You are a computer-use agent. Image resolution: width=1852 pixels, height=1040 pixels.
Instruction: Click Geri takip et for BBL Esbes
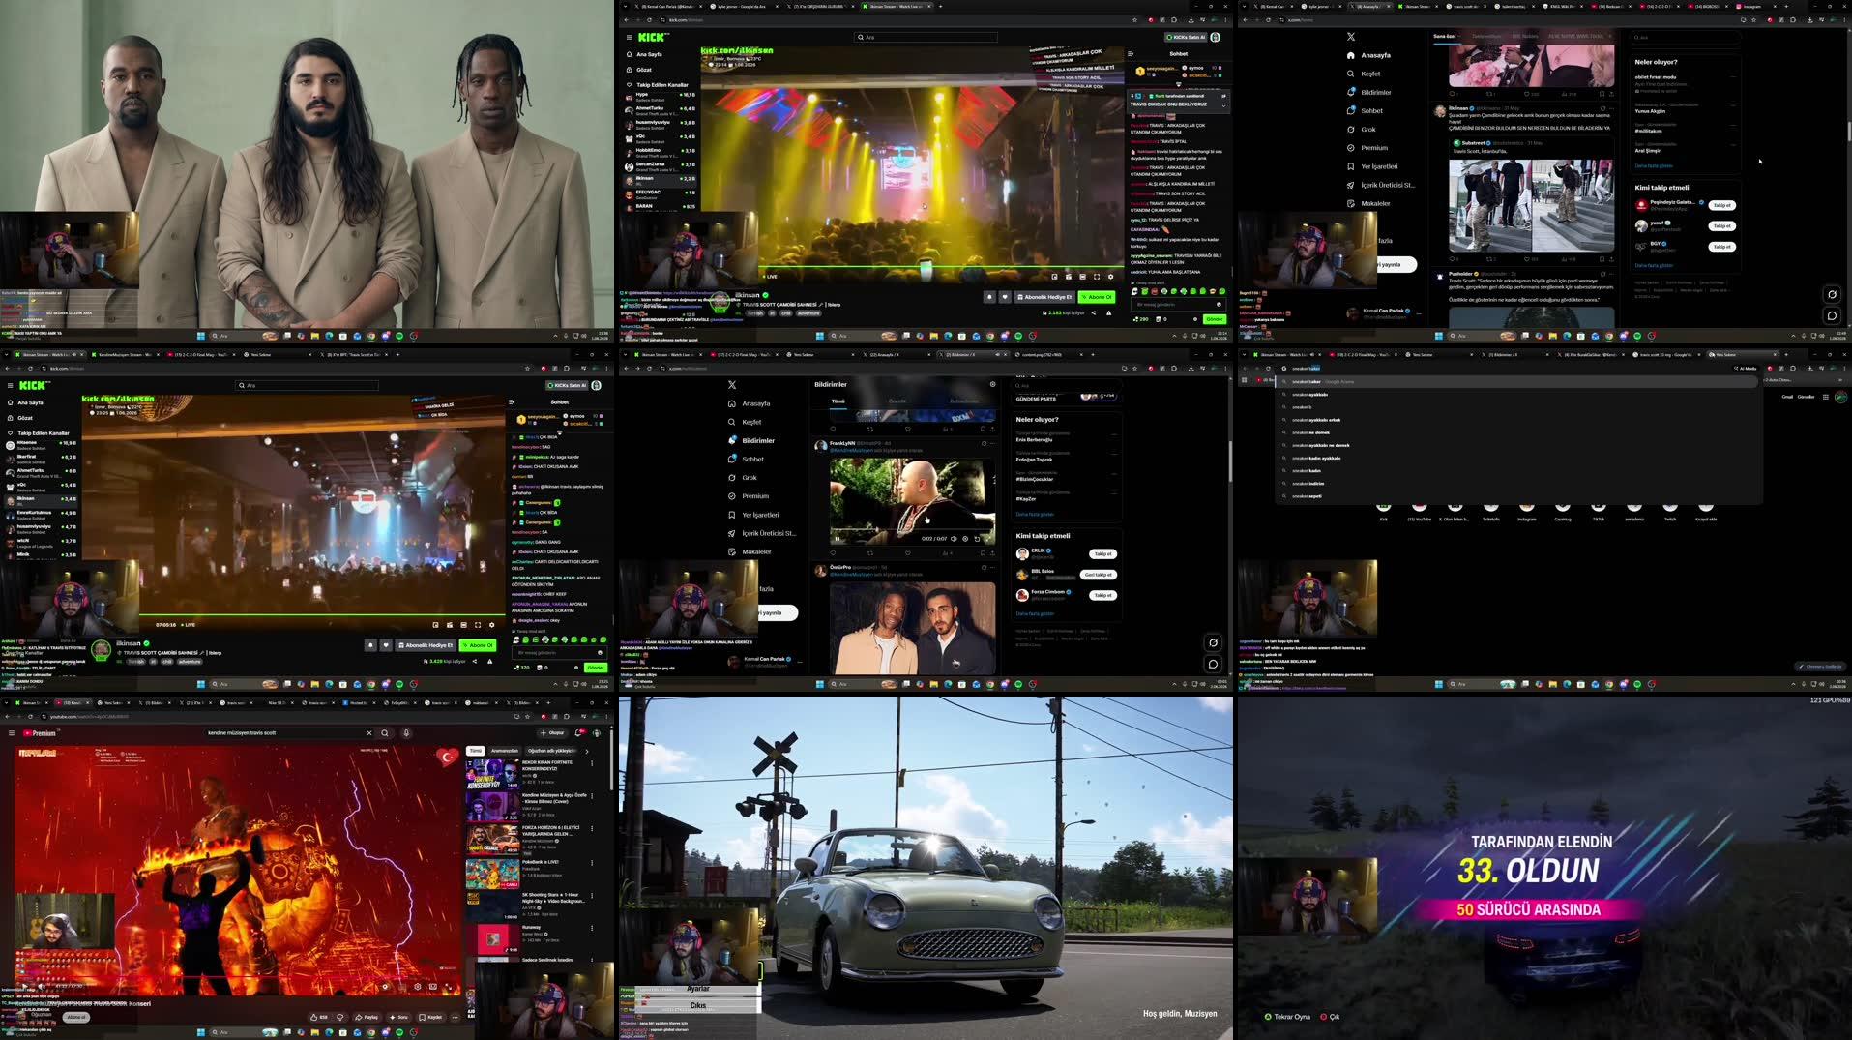point(1098,575)
